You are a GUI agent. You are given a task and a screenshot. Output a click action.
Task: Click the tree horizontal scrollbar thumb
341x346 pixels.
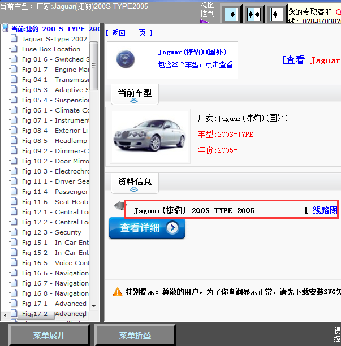click(32, 315)
